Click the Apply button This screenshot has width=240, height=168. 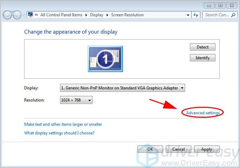coord(207,149)
